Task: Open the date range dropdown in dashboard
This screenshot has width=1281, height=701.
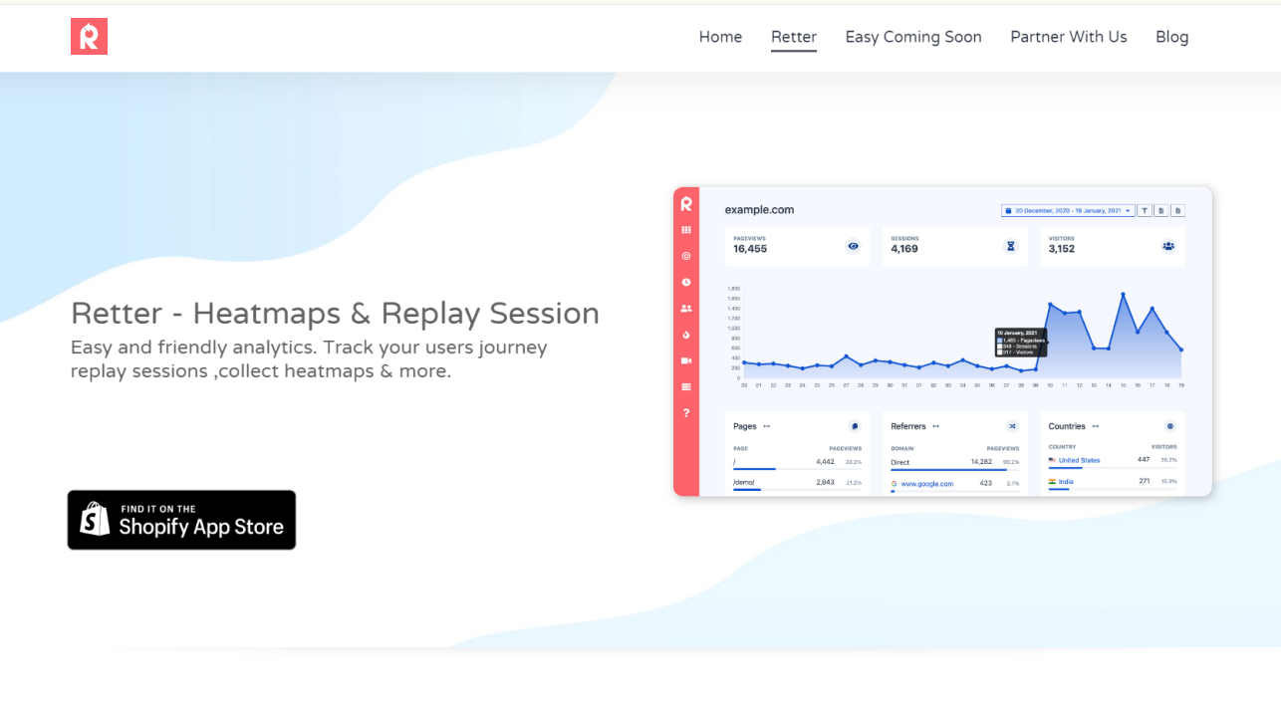Action: tap(1068, 211)
